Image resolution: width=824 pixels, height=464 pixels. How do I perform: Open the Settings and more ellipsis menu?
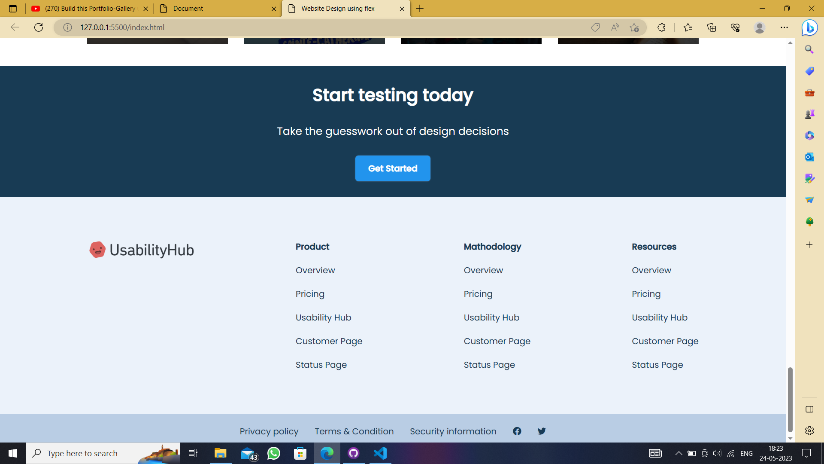click(785, 27)
